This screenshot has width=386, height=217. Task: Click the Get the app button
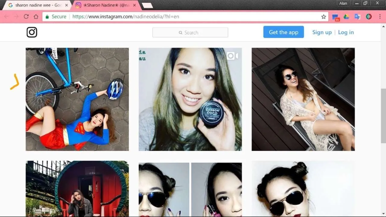click(283, 32)
